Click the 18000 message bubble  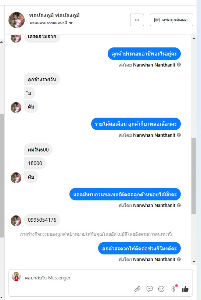click(35, 163)
